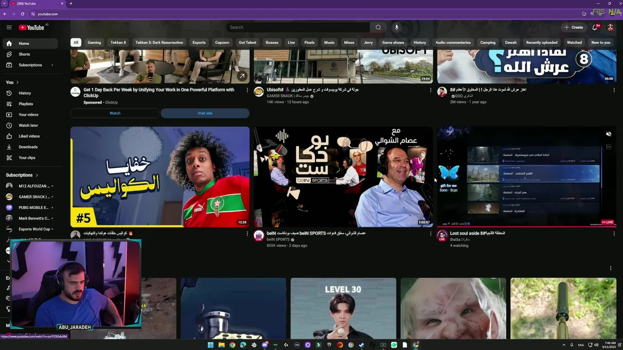Open Mark Bennett's C... channel subscription
Viewport: 623px width, 350px height.
click(x=29, y=218)
